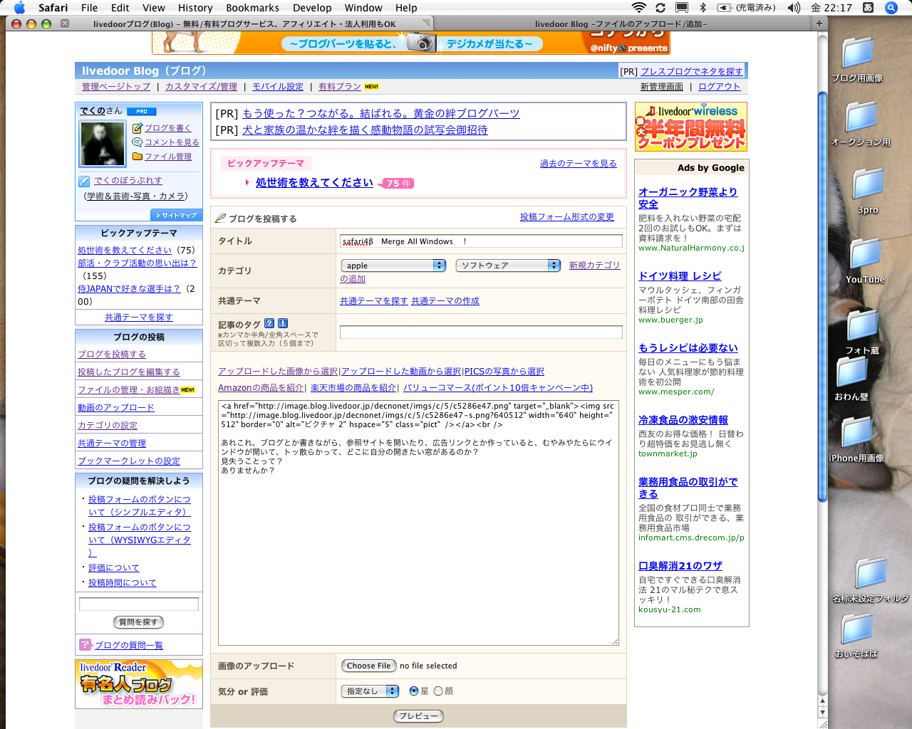Viewport: 912px width, 729px height.
Task: Click the pencil icon beside ブログを書く
Action: click(x=138, y=128)
